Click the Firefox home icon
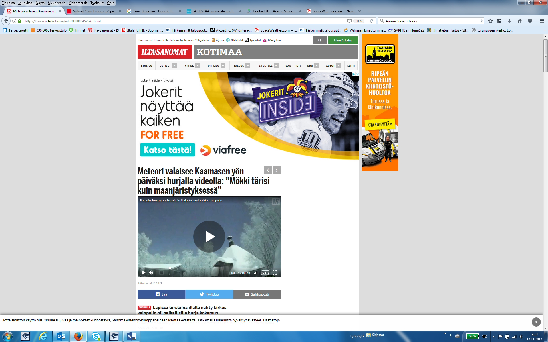The image size is (548, 342). 519,21
